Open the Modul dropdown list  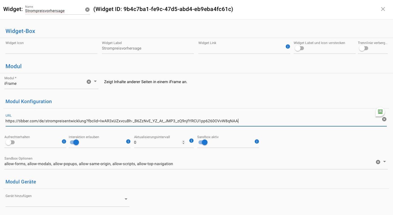[95, 81]
